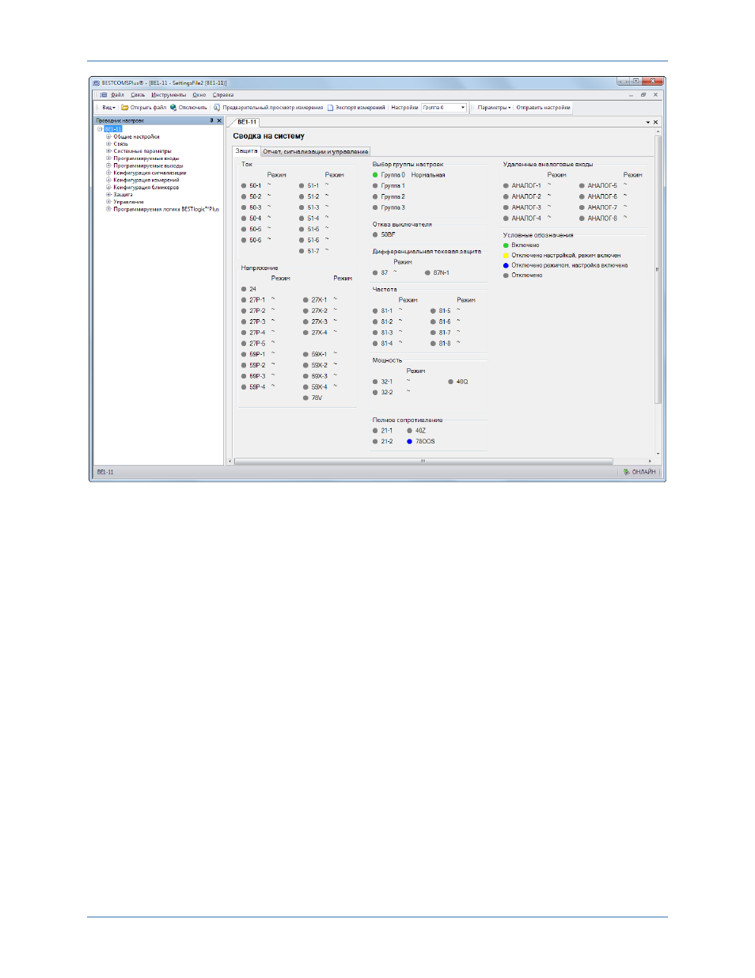Open the Связь menu
755x978 pixels.
coord(138,95)
